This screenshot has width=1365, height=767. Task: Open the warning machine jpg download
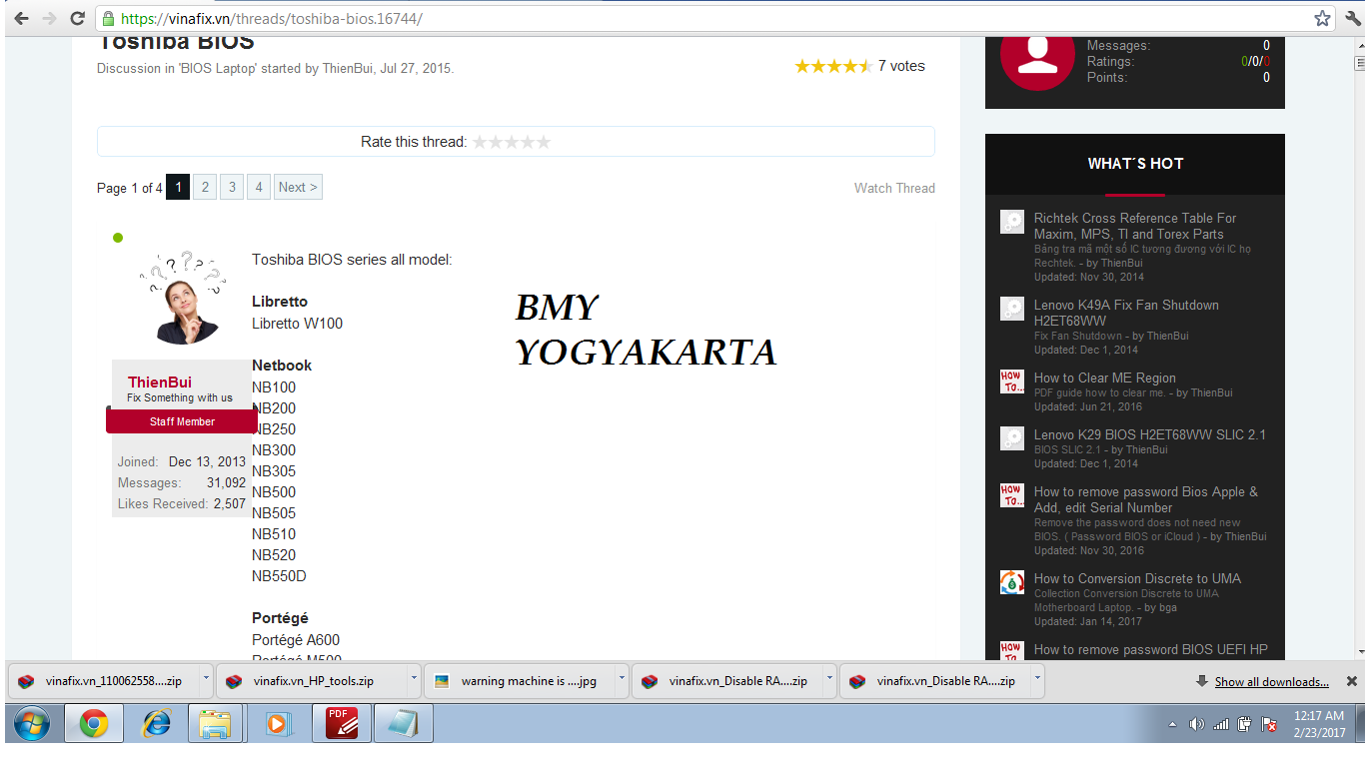tap(520, 681)
